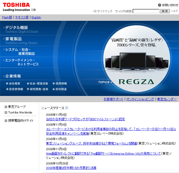Open the 東芝カレンダー link
This screenshot has width=179, height=173.
(x=167, y=99)
